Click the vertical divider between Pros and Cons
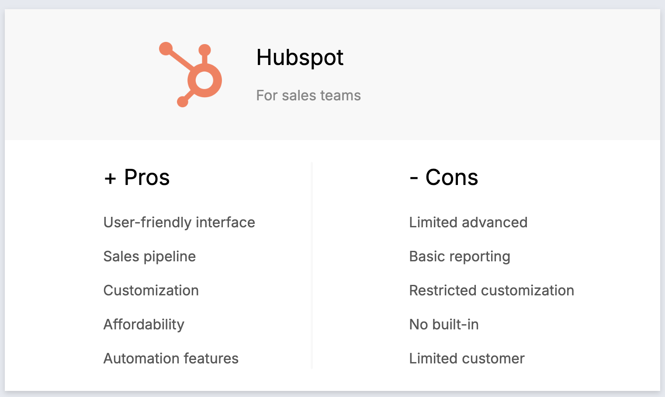The height and width of the screenshot is (397, 665). point(312,265)
